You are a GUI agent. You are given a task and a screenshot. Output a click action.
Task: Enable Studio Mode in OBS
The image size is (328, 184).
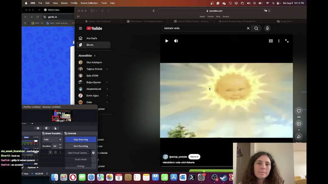pos(81,159)
